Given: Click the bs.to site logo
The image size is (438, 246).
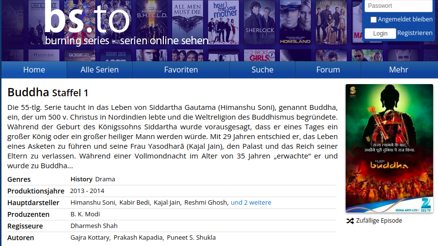Looking at the screenshot, I should tap(88, 22).
